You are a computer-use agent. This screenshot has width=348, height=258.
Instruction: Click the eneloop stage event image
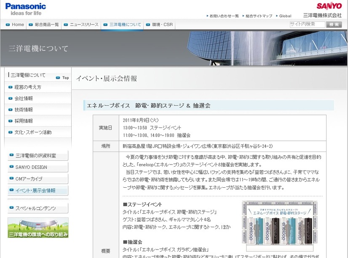[x=280, y=226]
